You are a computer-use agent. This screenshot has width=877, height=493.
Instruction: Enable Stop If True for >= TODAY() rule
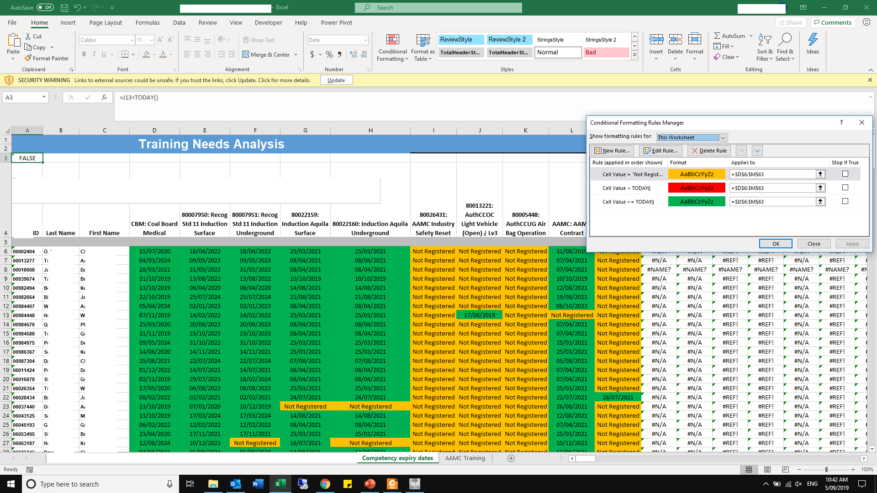845,201
